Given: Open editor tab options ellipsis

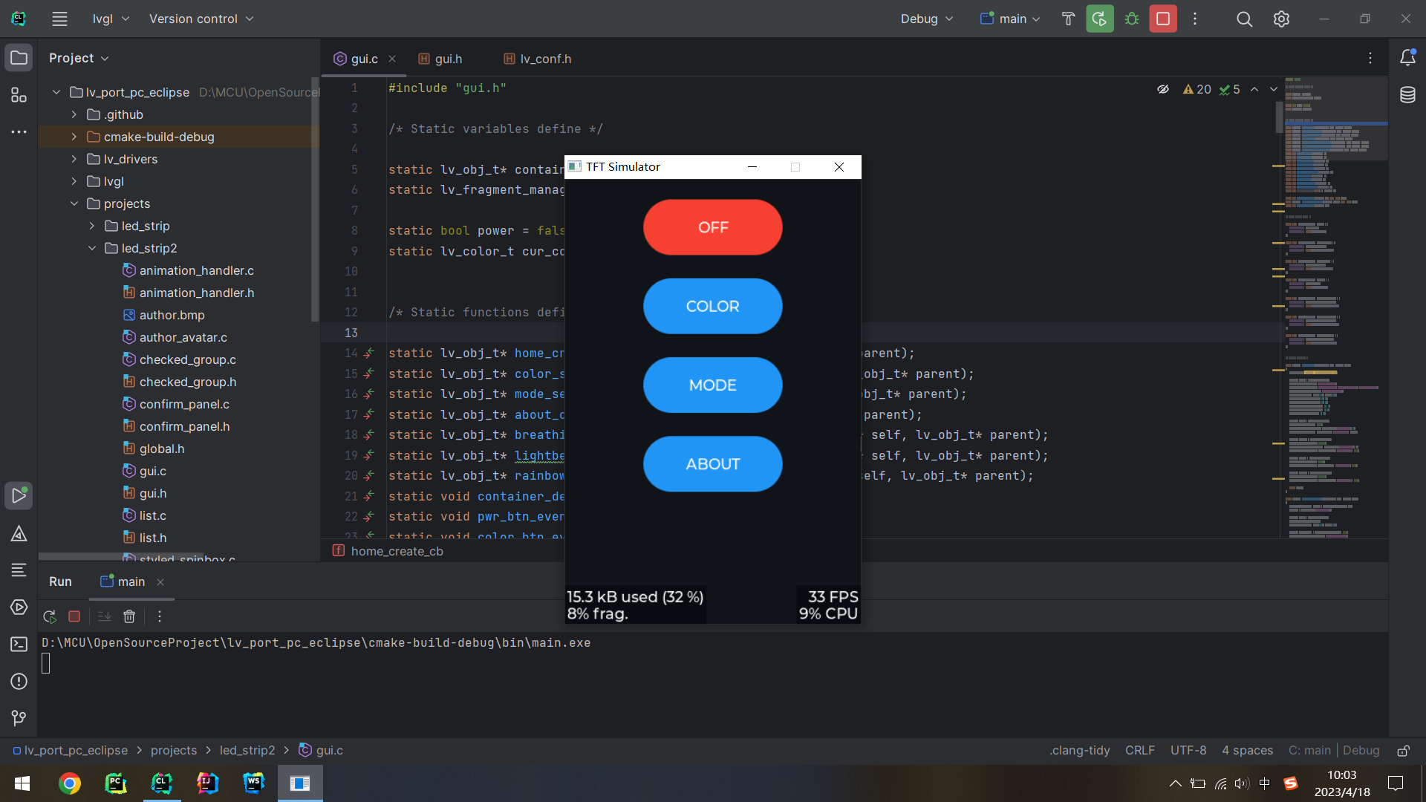Looking at the screenshot, I should pyautogui.click(x=1370, y=58).
